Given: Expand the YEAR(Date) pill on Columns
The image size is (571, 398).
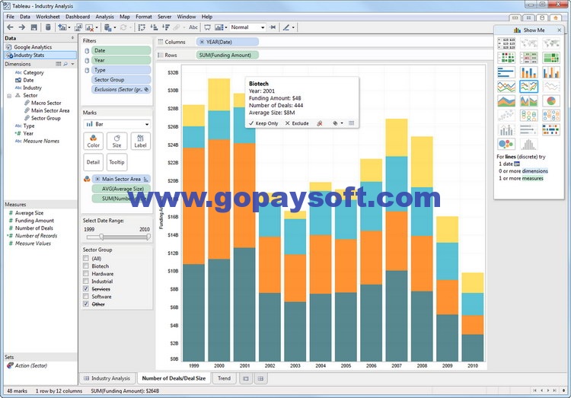Looking at the screenshot, I should pyautogui.click(x=202, y=42).
